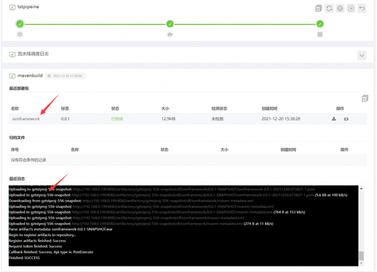Click the 12.9MB size value
Screen dimensions: 377x272
pyautogui.click(x=168, y=118)
